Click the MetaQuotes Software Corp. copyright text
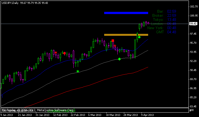 point(55,110)
